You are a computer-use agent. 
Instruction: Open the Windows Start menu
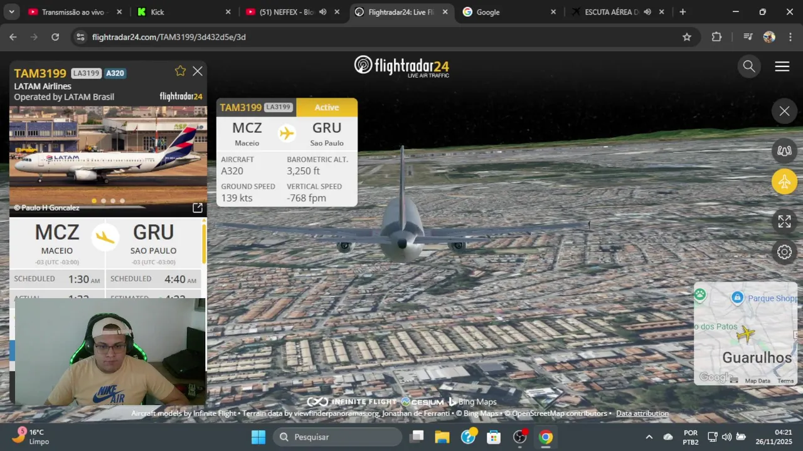point(258,437)
